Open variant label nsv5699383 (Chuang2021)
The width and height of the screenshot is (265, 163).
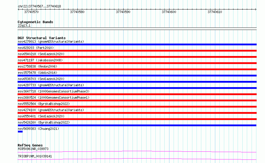pyautogui.click(x=38, y=129)
